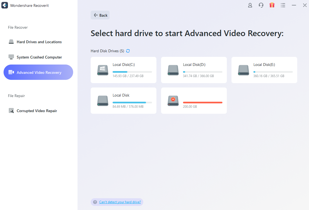Screen dimensions: 309x210
Task: Click Local Disk(D:) usage bar
Action: pos(203,72)
